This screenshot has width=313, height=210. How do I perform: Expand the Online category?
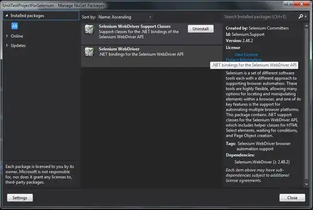tap(7, 36)
